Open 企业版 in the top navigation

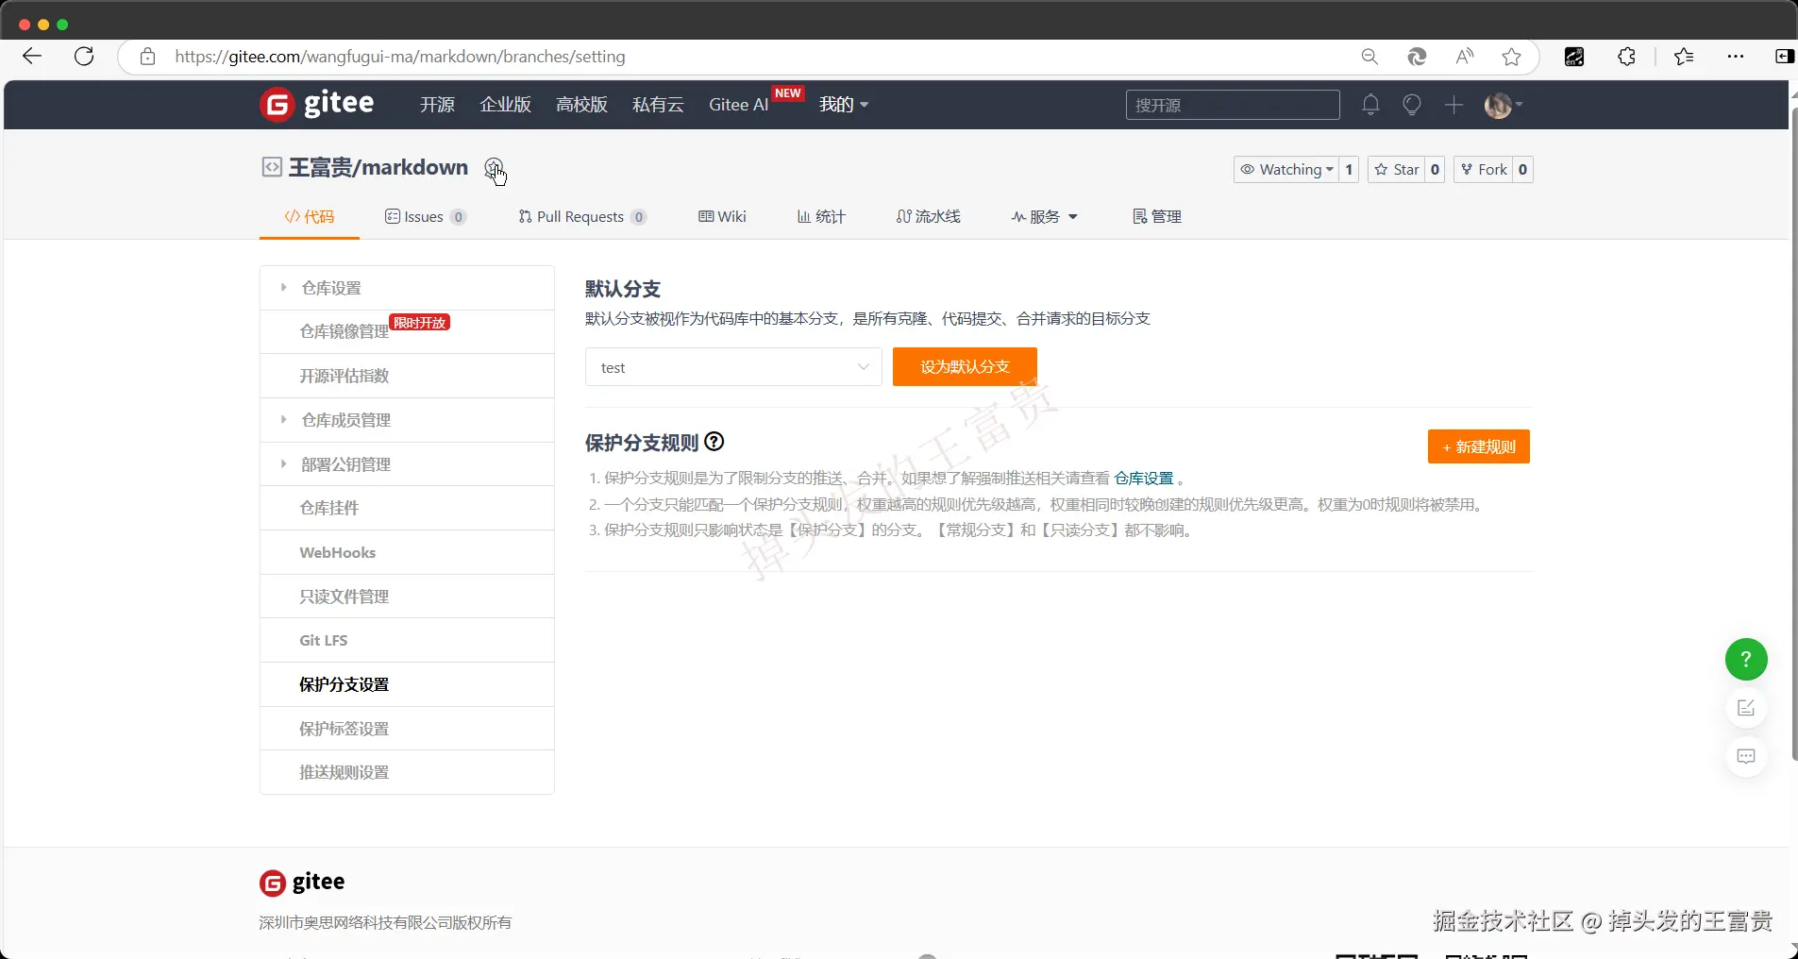tap(506, 105)
